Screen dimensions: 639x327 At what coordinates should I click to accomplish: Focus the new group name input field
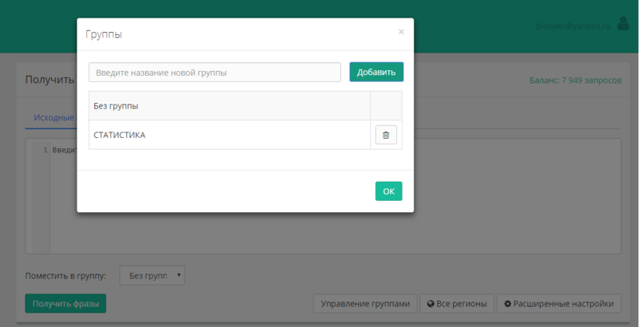point(215,73)
